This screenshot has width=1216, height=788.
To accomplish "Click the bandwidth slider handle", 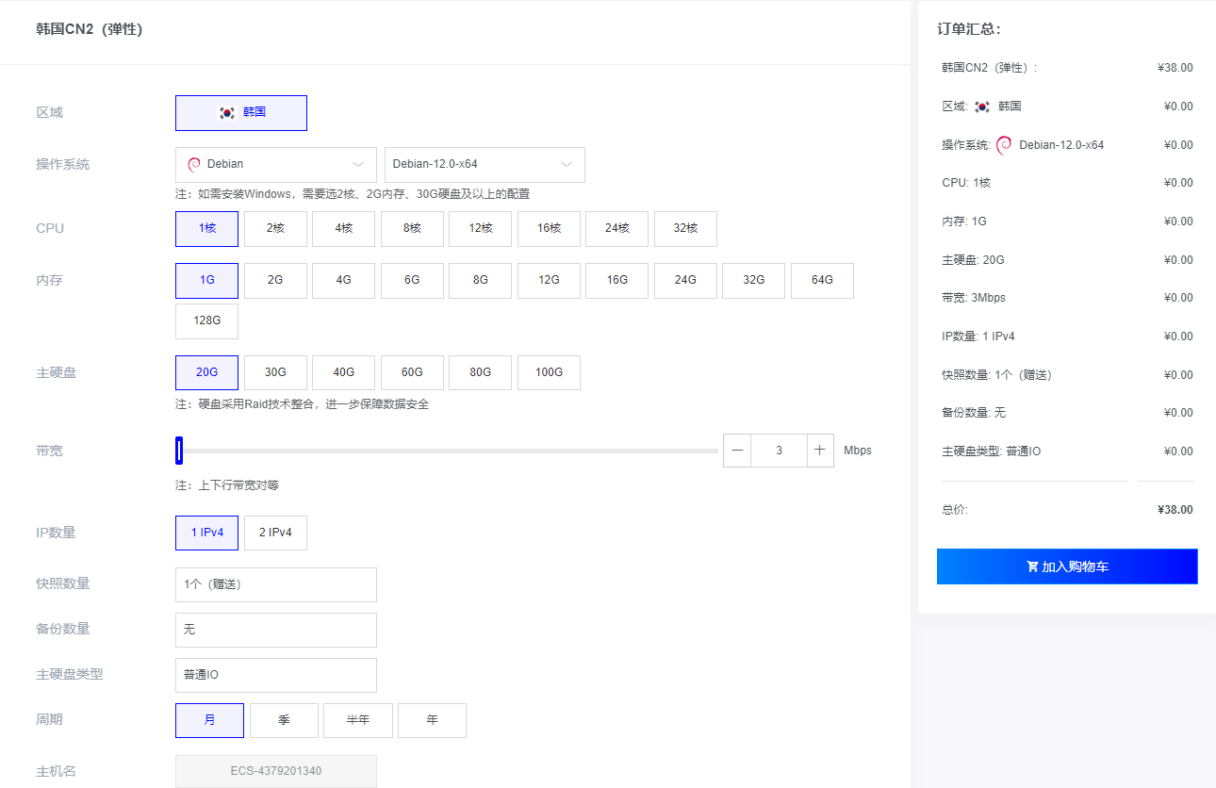I will 178,451.
